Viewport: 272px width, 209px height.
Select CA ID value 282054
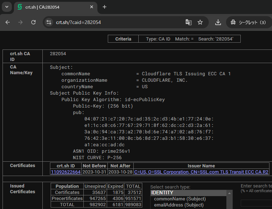click(58, 54)
